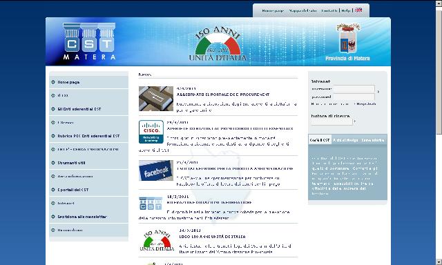This screenshot has height=265, width=442.
Task: Click the Intranet username field
Action: [x=354, y=89]
